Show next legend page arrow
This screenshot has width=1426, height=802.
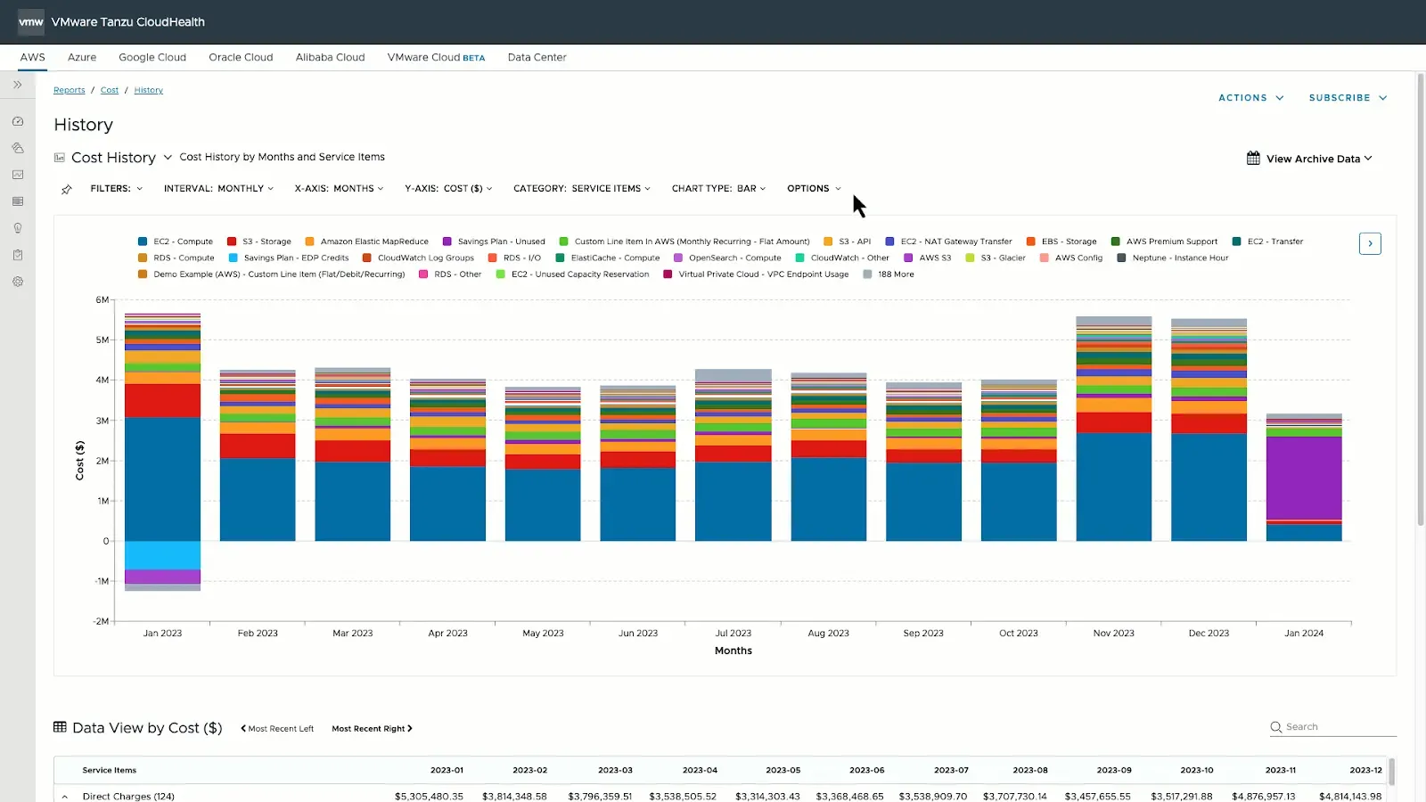[x=1370, y=243]
